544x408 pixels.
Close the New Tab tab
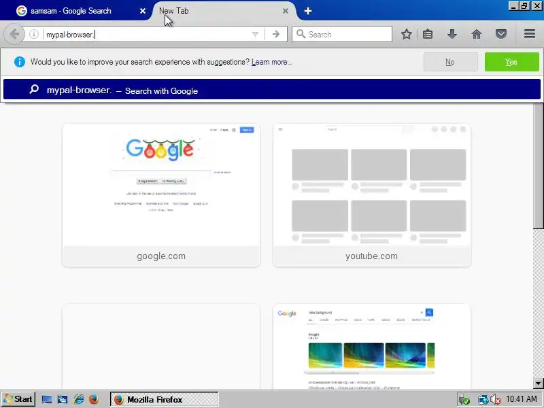(x=285, y=11)
